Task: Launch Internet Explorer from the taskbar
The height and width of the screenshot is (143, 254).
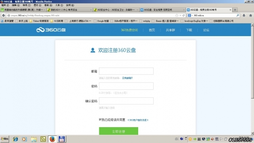Action: [15, 139]
